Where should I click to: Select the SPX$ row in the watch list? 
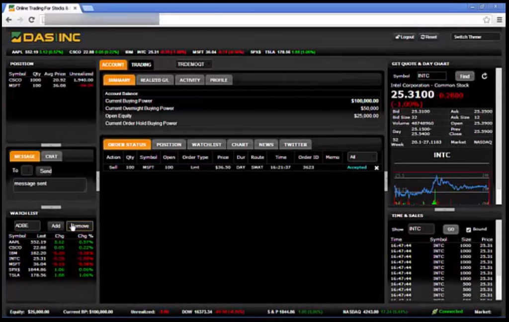tap(51, 270)
